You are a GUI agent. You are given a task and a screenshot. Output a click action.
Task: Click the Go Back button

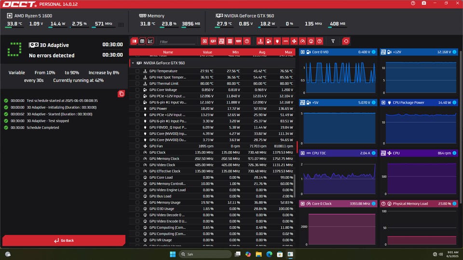tap(64, 241)
